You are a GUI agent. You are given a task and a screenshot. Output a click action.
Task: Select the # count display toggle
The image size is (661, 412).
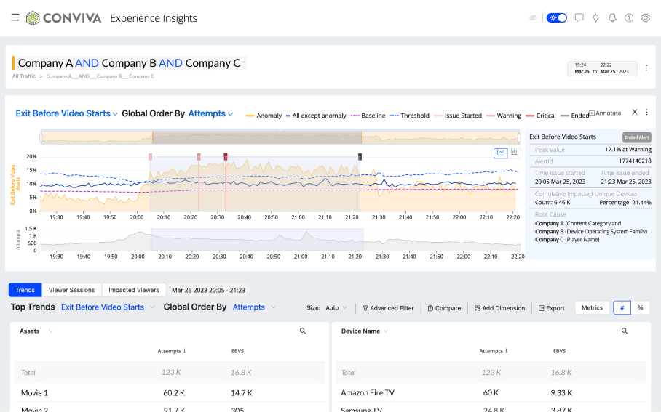tap(622, 307)
